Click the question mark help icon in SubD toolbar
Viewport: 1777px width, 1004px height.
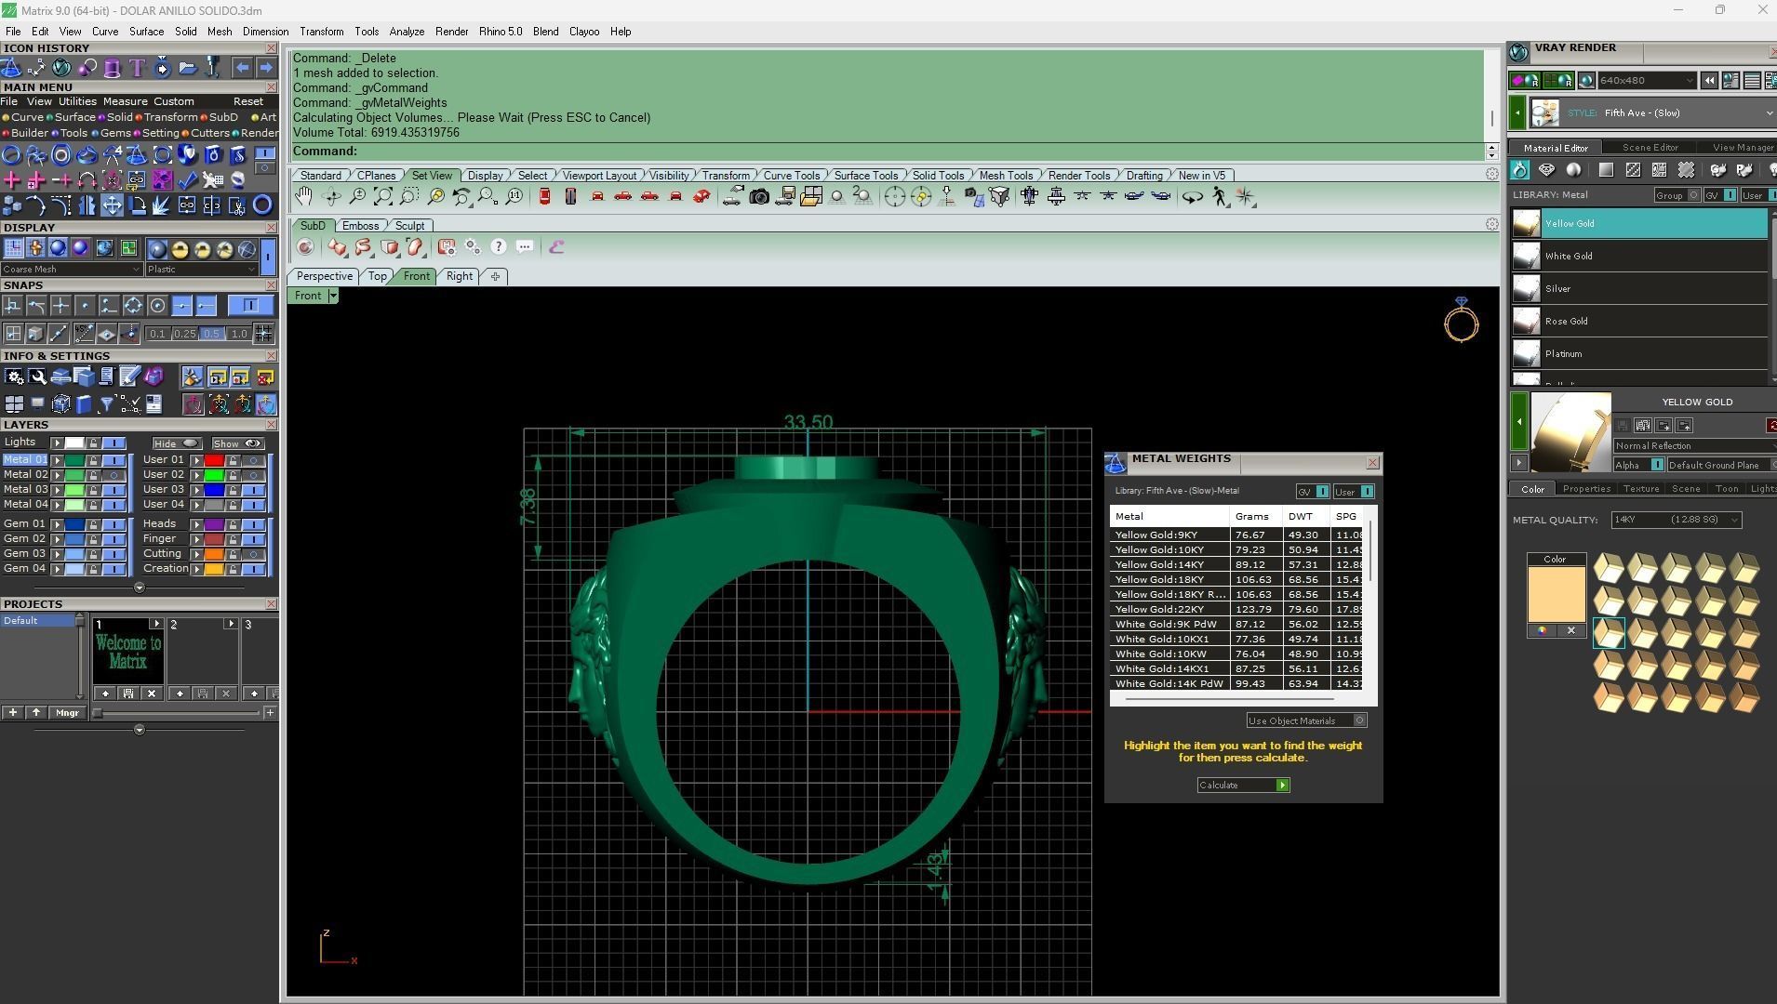[x=499, y=246]
